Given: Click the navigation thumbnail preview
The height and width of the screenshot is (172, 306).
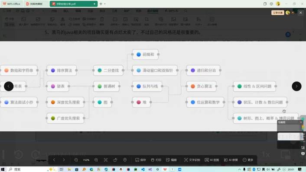Looking at the screenshot, I should pyautogui.click(x=290, y=136).
